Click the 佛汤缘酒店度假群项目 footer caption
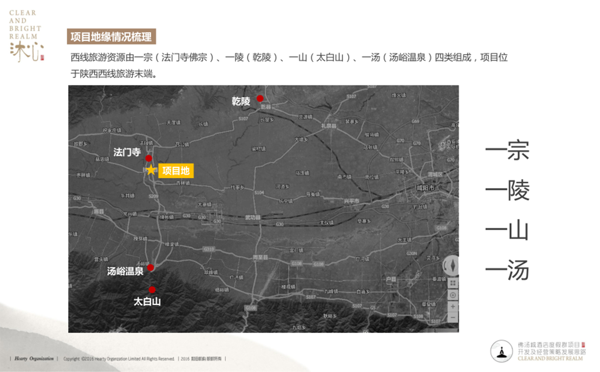 click(549, 345)
